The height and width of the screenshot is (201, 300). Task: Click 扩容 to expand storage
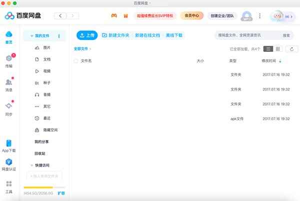pos(61,194)
